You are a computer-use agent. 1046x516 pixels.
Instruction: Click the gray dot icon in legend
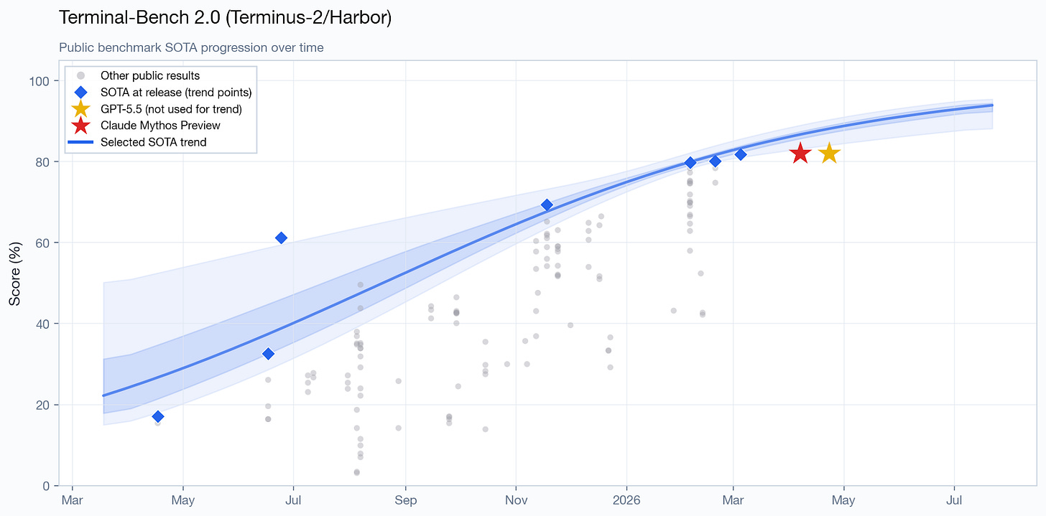point(81,75)
